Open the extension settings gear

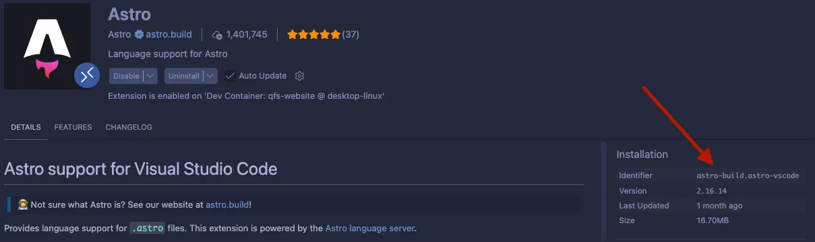click(301, 76)
